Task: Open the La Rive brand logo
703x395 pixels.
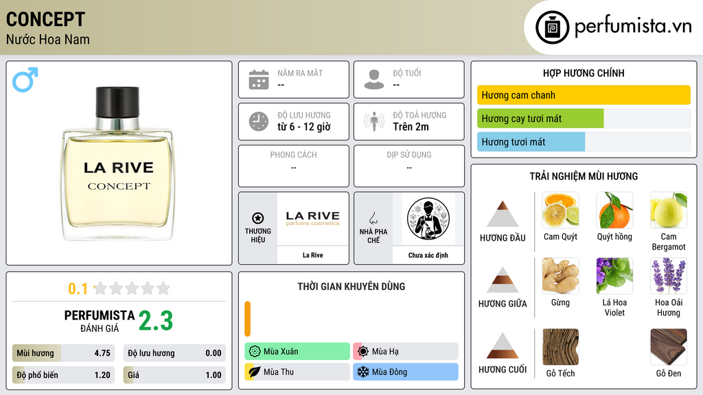Action: 313,219
